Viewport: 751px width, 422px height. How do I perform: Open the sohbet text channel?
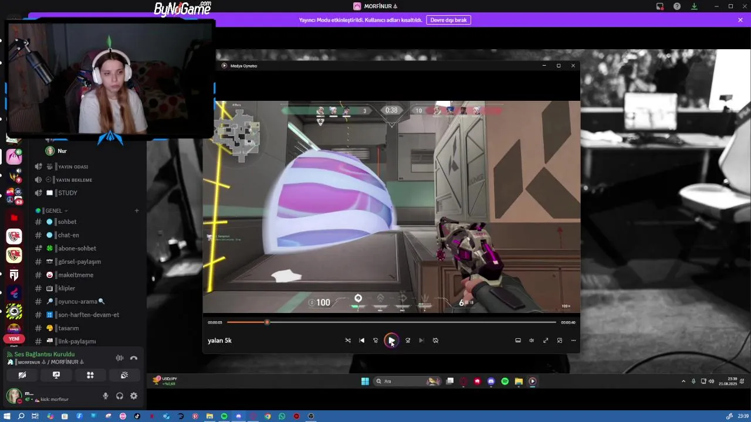click(x=87, y=222)
